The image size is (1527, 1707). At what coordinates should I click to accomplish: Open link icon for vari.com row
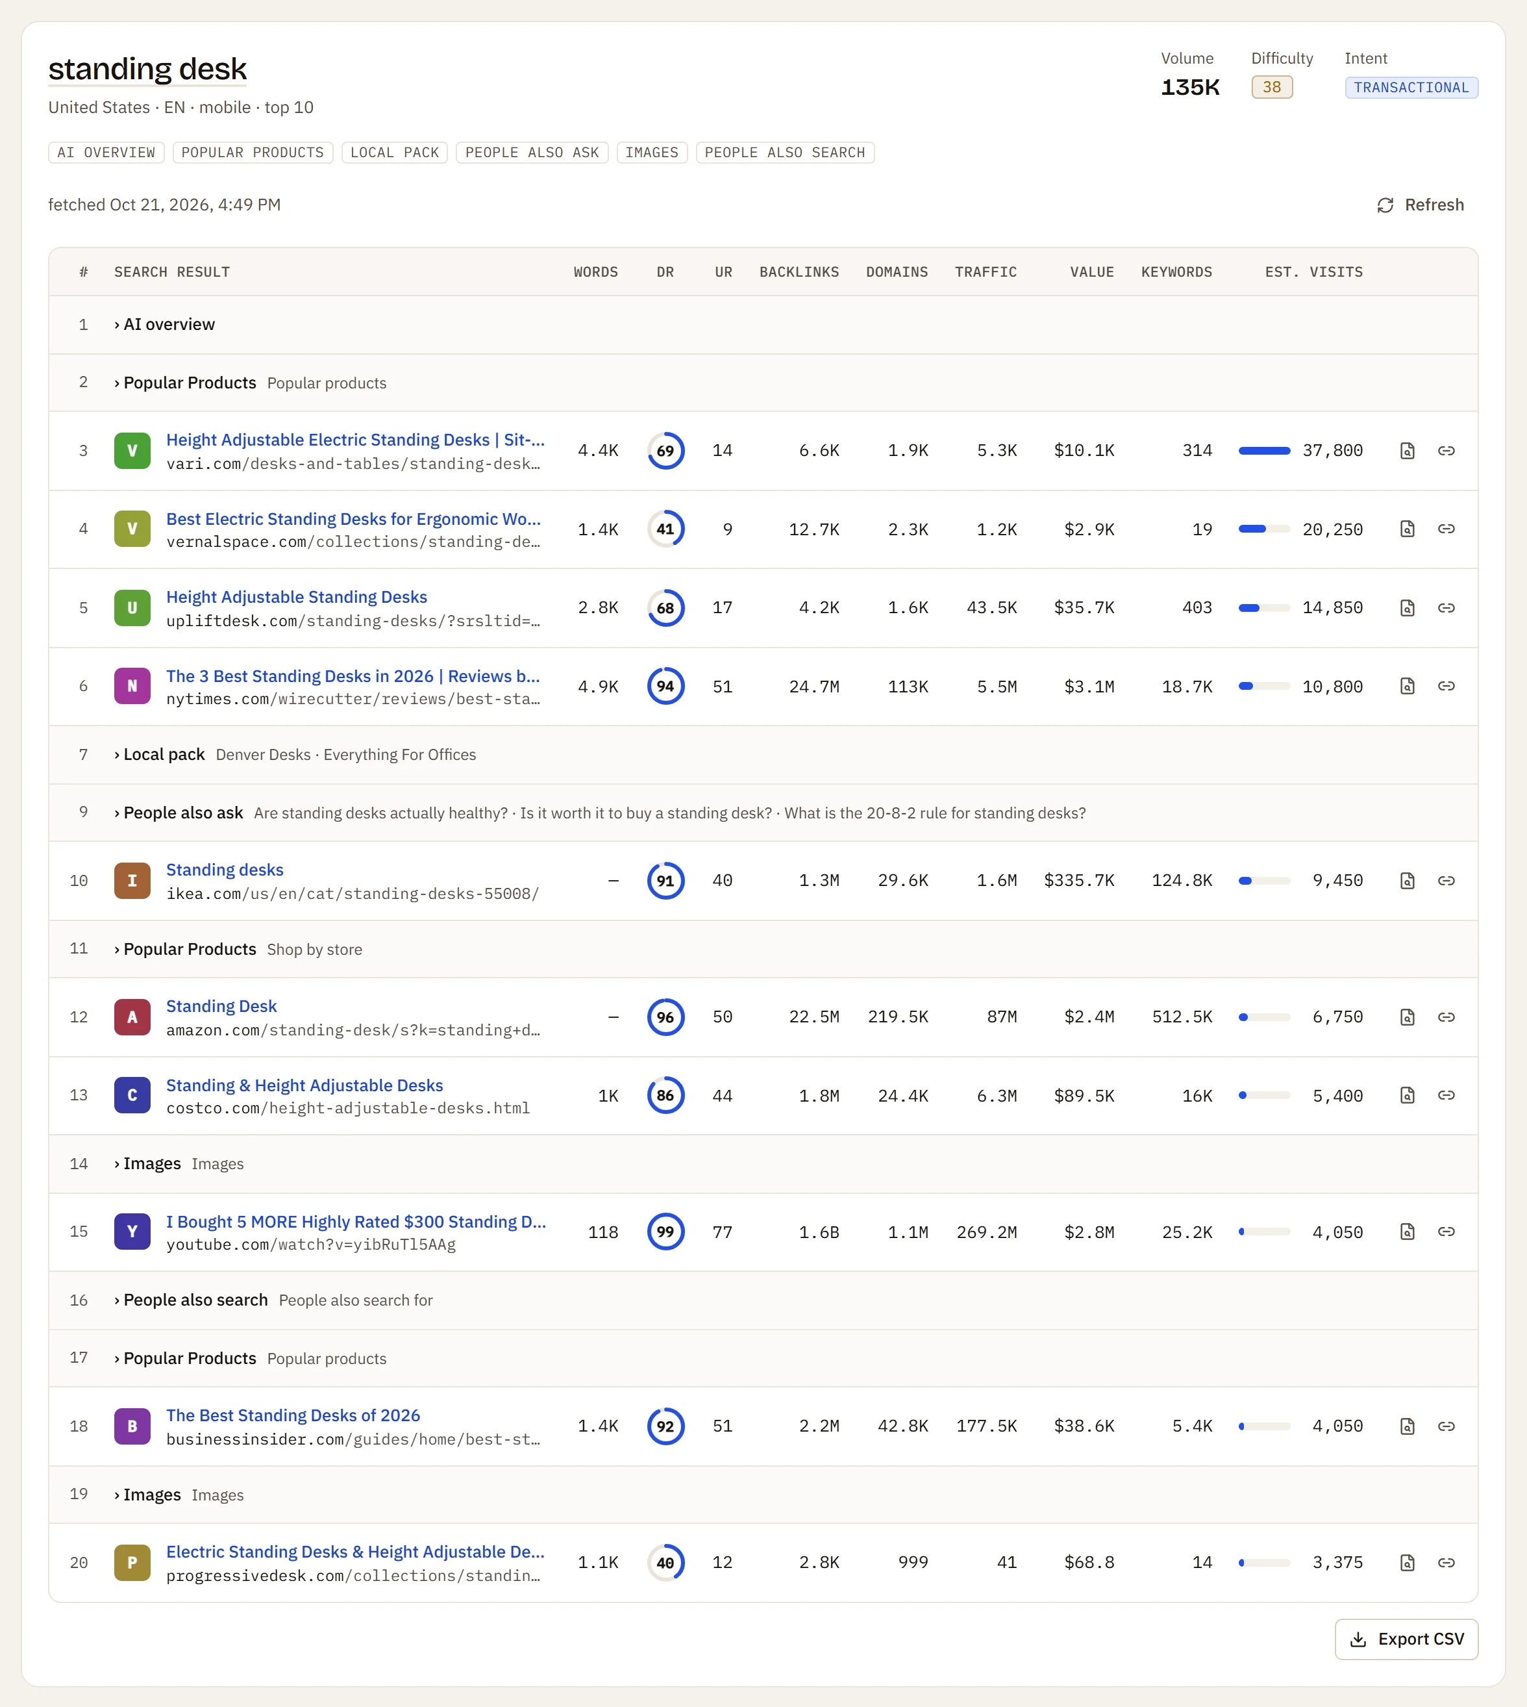coord(1446,451)
